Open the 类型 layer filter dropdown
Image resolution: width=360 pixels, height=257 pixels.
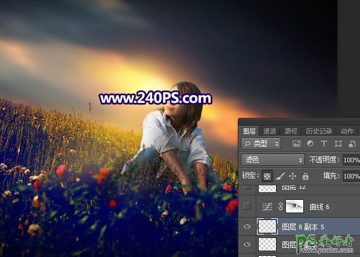pos(261,143)
